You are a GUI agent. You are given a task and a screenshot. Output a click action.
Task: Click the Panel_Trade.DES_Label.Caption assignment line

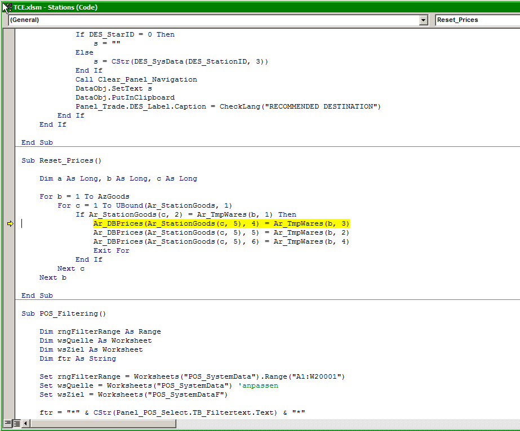pos(228,106)
